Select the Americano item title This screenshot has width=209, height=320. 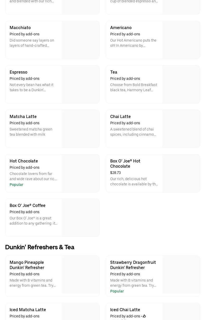[x=121, y=28]
